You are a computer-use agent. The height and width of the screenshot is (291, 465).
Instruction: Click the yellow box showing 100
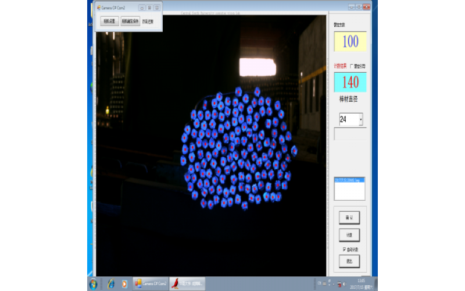[350, 41]
